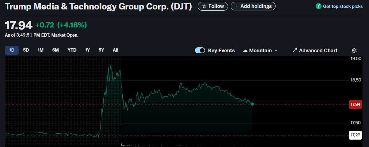Image resolution: width=369 pixels, height=147 pixels.
Task: Switch to the 1M range
Action: click(x=40, y=50)
